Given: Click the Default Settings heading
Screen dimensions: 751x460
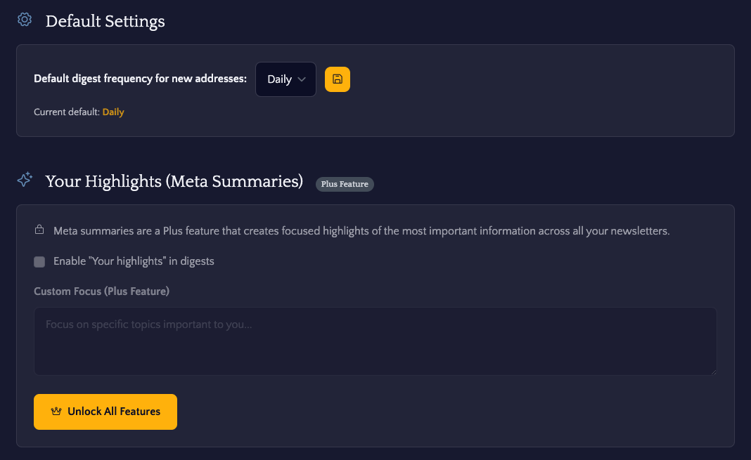Looking at the screenshot, I should point(105,22).
